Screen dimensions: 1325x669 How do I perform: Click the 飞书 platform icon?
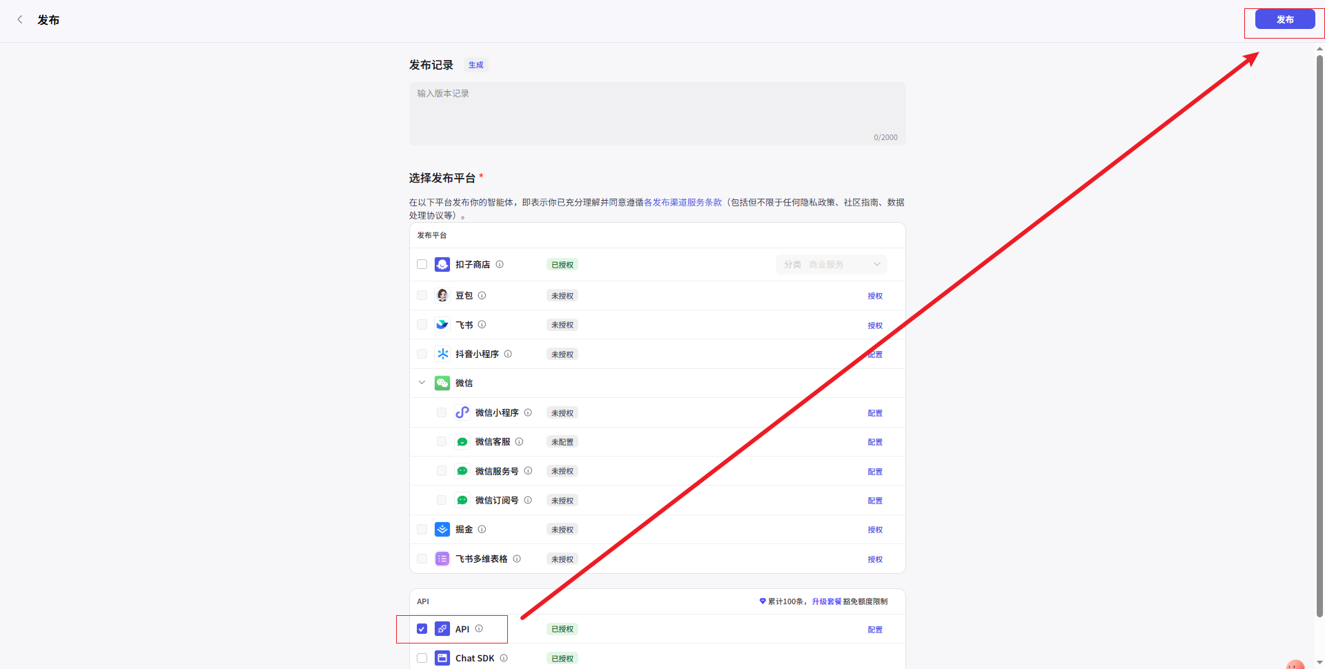[442, 325]
